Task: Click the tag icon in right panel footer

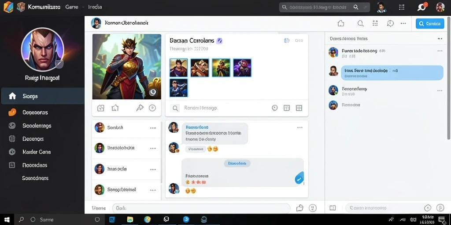Action: (x=427, y=208)
